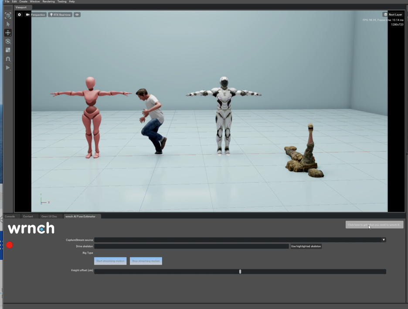
Task: Click the frame selection cube icon
Action: click(8, 15)
